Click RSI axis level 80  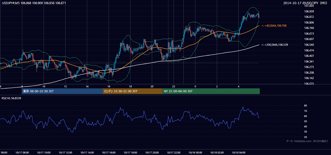point(305,106)
